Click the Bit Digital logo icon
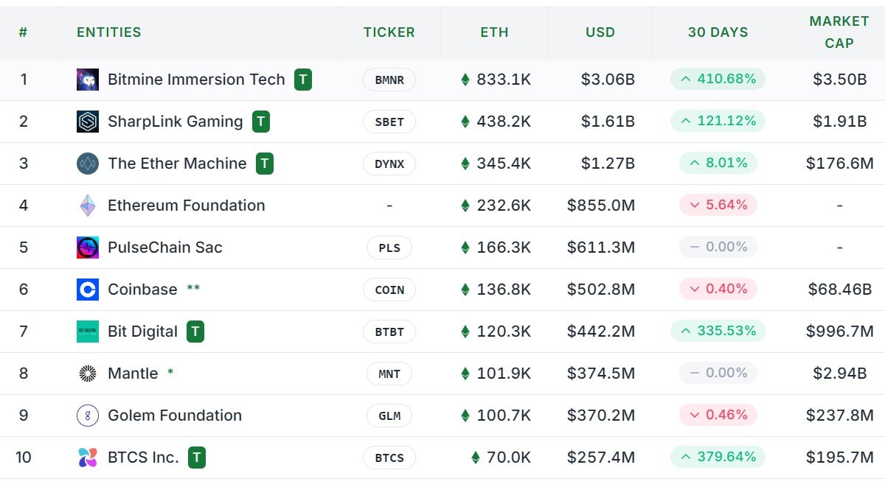885x487 pixels. pyautogui.click(x=88, y=332)
